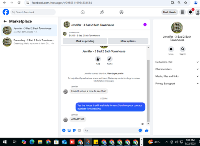Image resolution: width=200 pixels, height=146 pixels.
Task: Open Jennifer conversation in Marketplace list
Action: pos(29,30)
